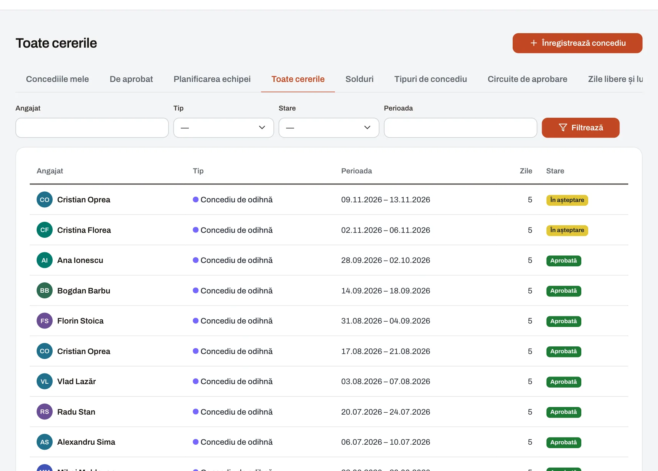The height and width of the screenshot is (471, 658).
Task: Click the period 06.07.2026 – 10.07.2026
Action: tap(386, 442)
